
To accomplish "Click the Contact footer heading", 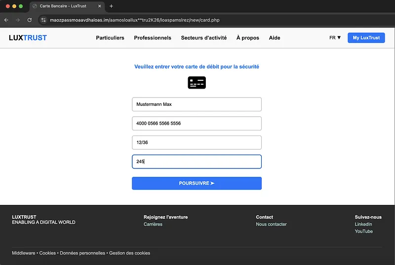I will (265, 217).
